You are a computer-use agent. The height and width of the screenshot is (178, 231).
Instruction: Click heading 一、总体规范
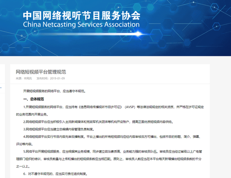point(34,99)
